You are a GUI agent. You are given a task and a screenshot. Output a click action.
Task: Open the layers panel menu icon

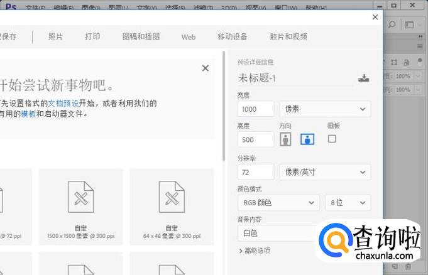pyautogui.click(x=420, y=46)
